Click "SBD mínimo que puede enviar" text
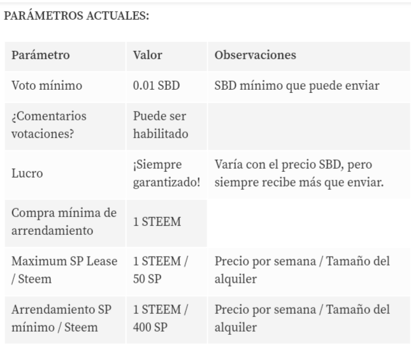Screen dimensions: 411x345 tap(297, 86)
